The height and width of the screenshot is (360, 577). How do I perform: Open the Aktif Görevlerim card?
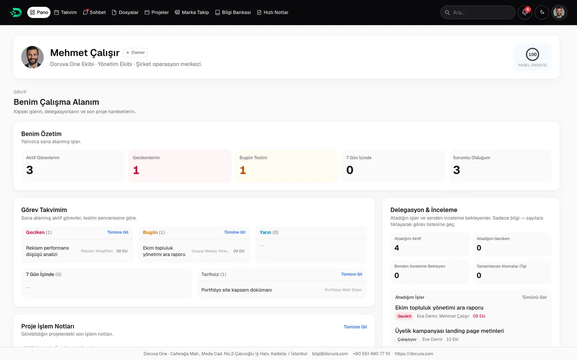(x=73, y=166)
